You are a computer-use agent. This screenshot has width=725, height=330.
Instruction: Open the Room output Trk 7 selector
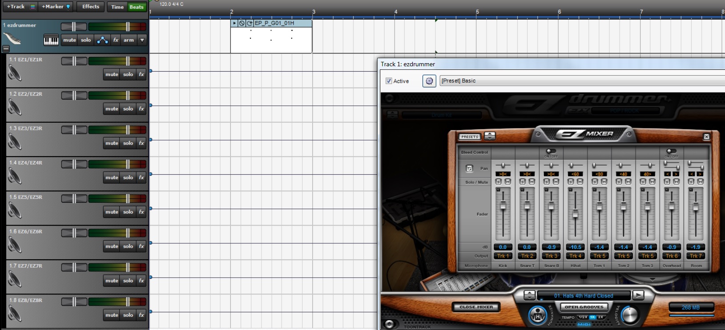click(696, 256)
